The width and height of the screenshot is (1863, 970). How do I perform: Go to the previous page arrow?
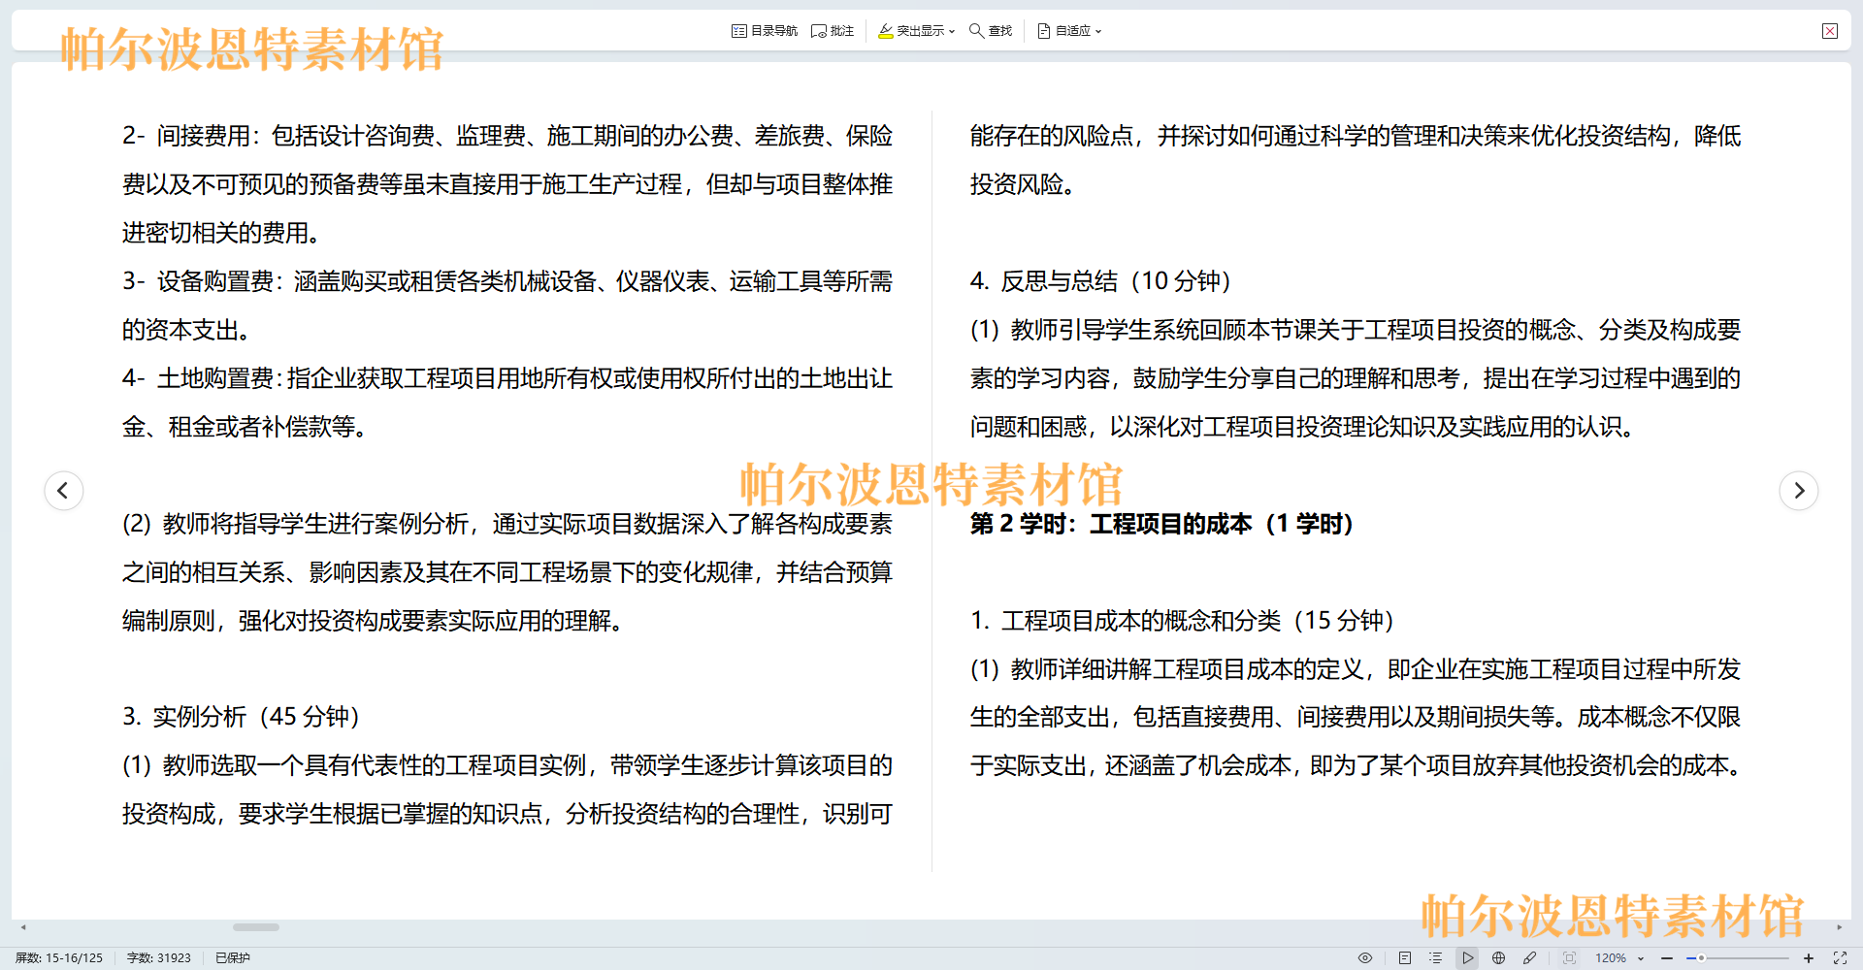point(64,490)
